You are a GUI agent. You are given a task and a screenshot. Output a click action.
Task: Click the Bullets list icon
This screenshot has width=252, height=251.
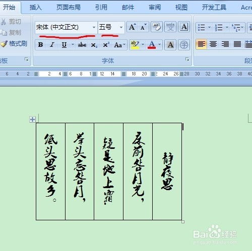202,27
